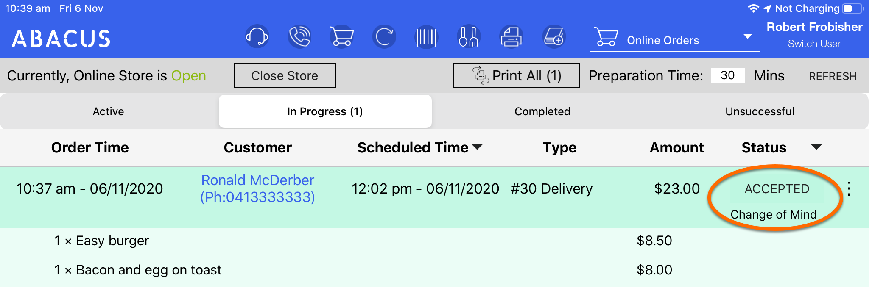Click the circular refresh arrow icon
Screen dimensions: 872x288
(384, 37)
